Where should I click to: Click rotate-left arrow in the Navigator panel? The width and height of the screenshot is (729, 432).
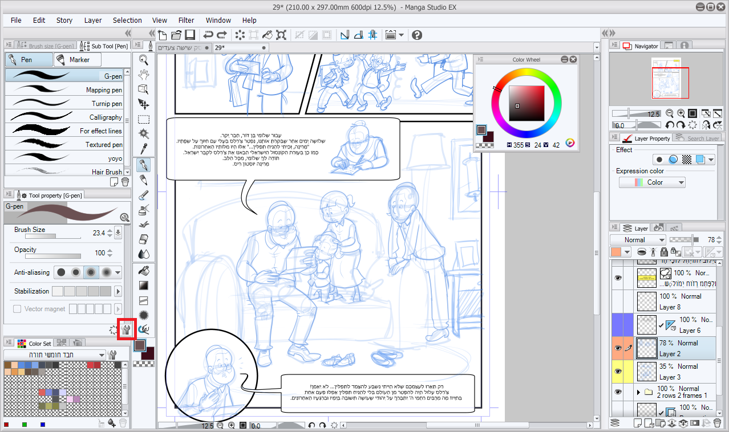[x=671, y=125]
